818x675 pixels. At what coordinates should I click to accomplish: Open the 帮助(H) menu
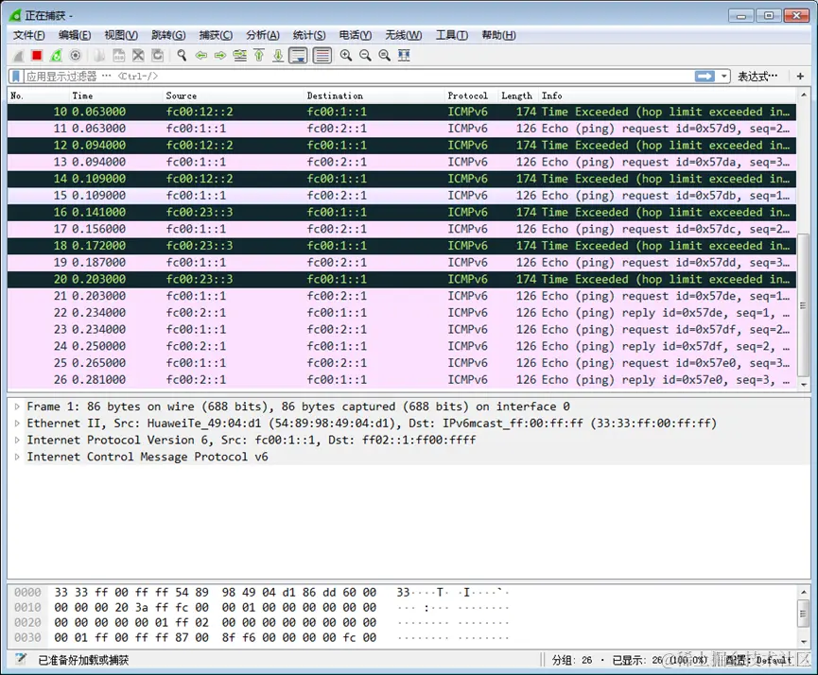click(x=498, y=35)
